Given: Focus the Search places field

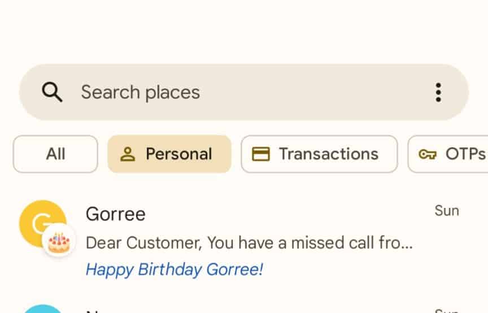Looking at the screenshot, I should click(x=140, y=92).
